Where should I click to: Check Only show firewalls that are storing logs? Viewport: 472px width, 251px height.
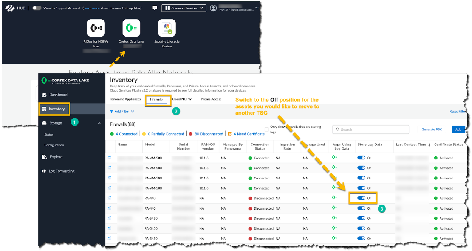tap(267, 129)
